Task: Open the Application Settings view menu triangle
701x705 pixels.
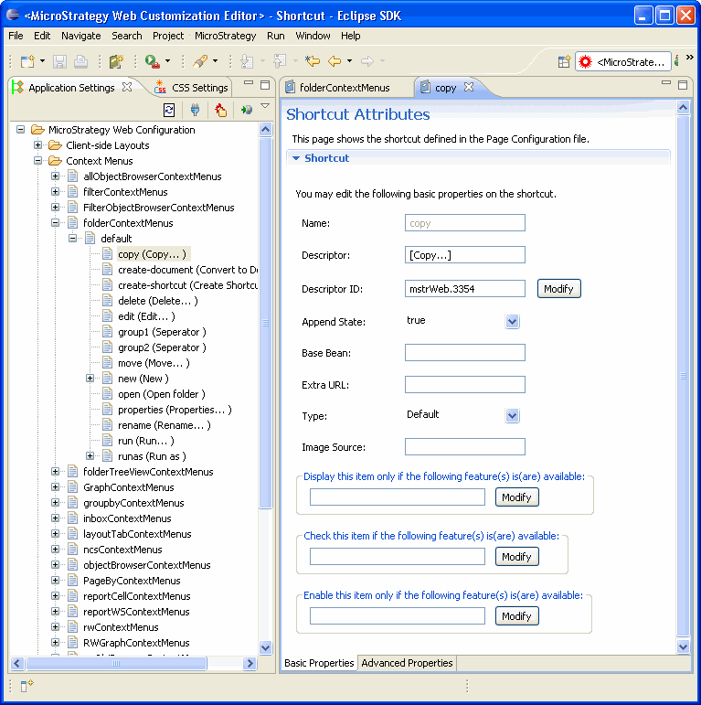Action: click(x=265, y=106)
